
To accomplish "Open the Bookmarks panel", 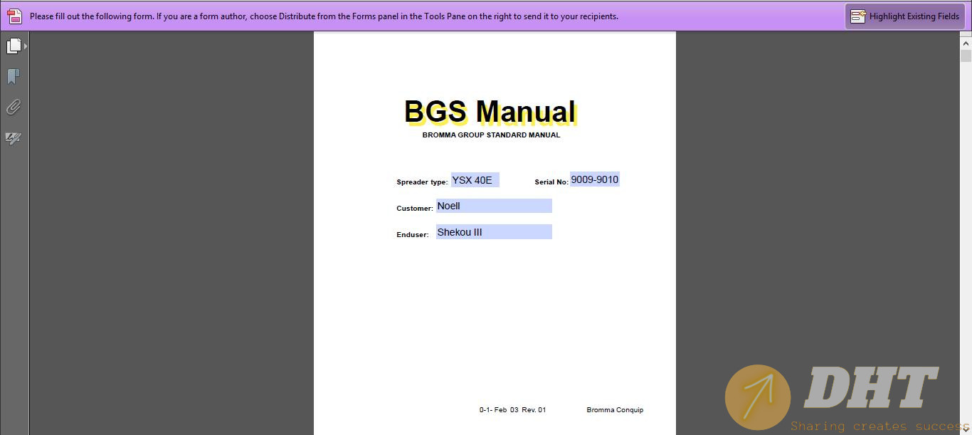I will click(x=14, y=77).
